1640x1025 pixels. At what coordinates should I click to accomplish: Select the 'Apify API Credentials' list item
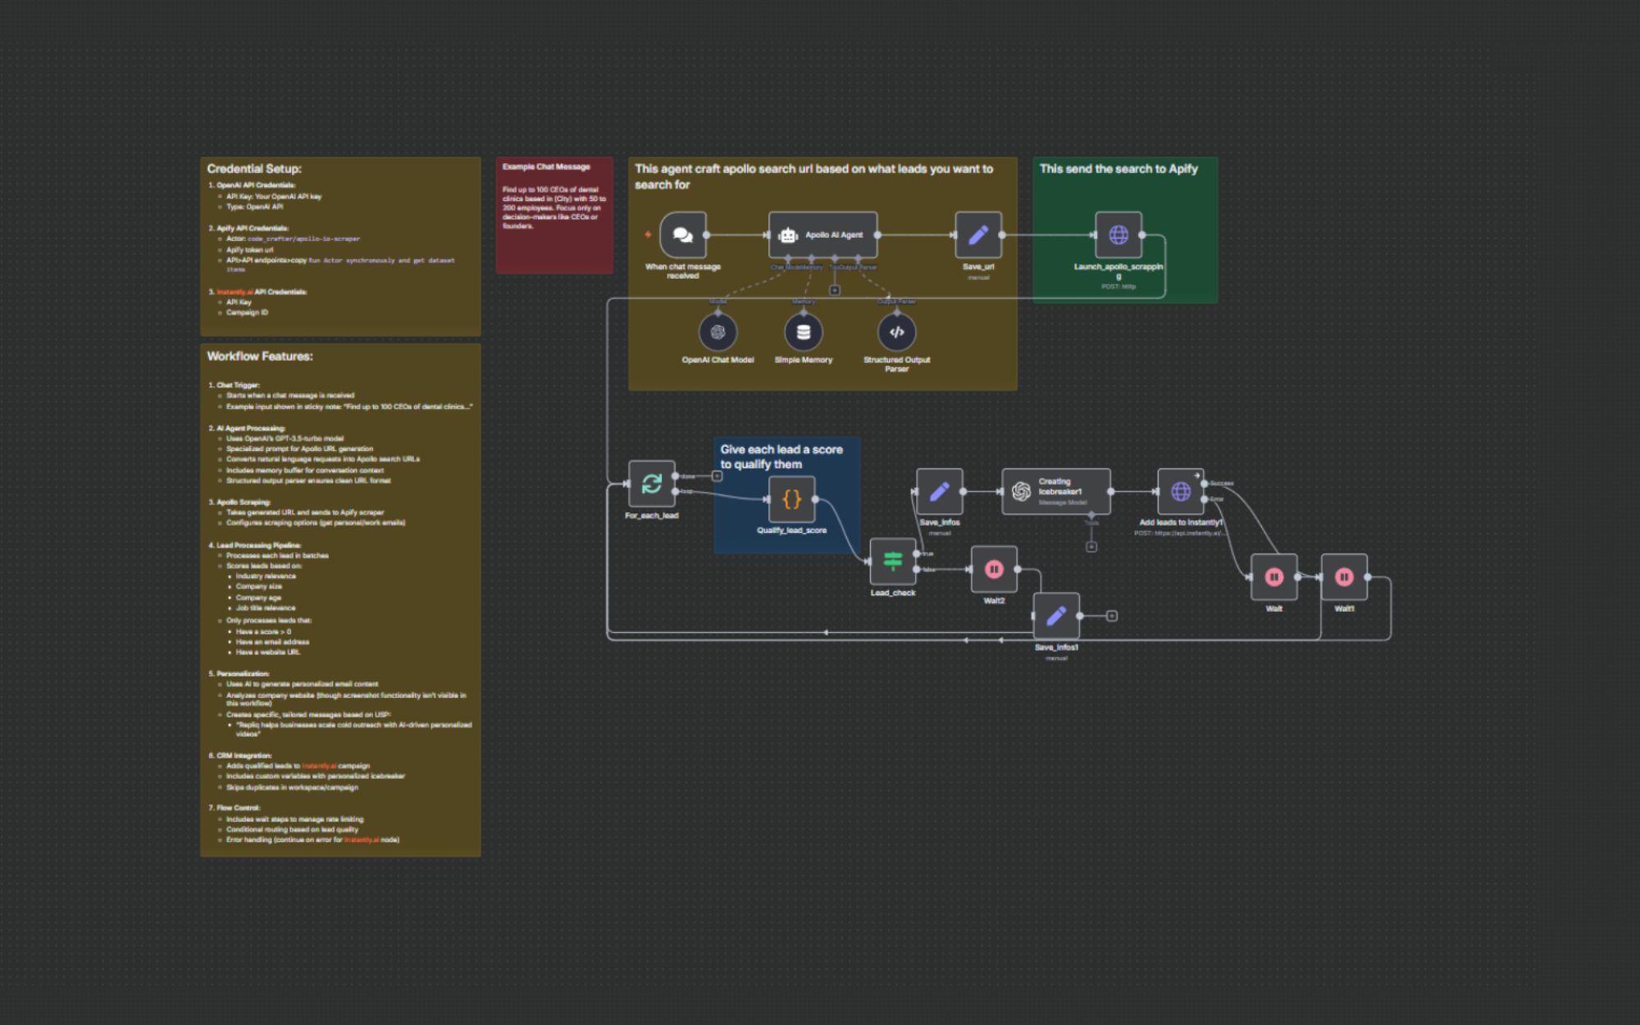[252, 228]
